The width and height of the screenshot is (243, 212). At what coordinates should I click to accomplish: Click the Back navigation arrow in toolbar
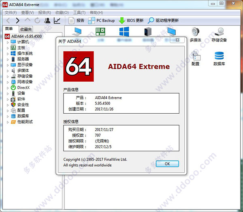point(9,21)
